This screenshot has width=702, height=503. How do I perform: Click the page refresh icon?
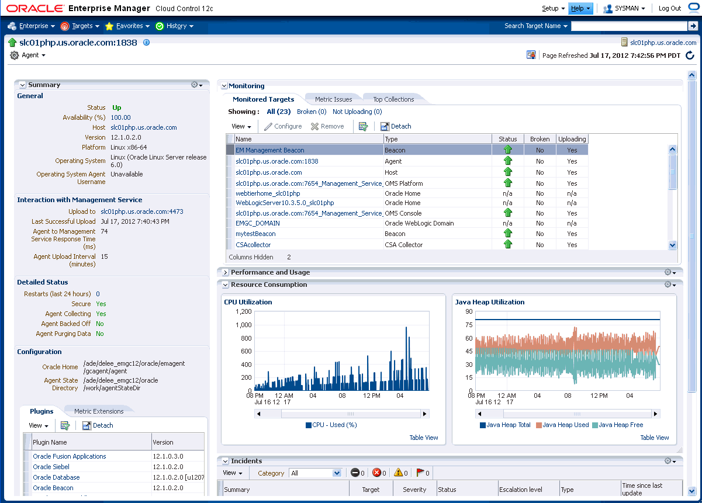(x=690, y=55)
